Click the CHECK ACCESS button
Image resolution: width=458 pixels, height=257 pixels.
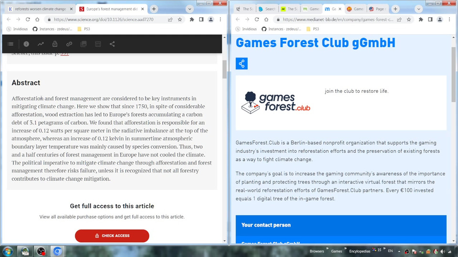pyautogui.click(x=112, y=236)
